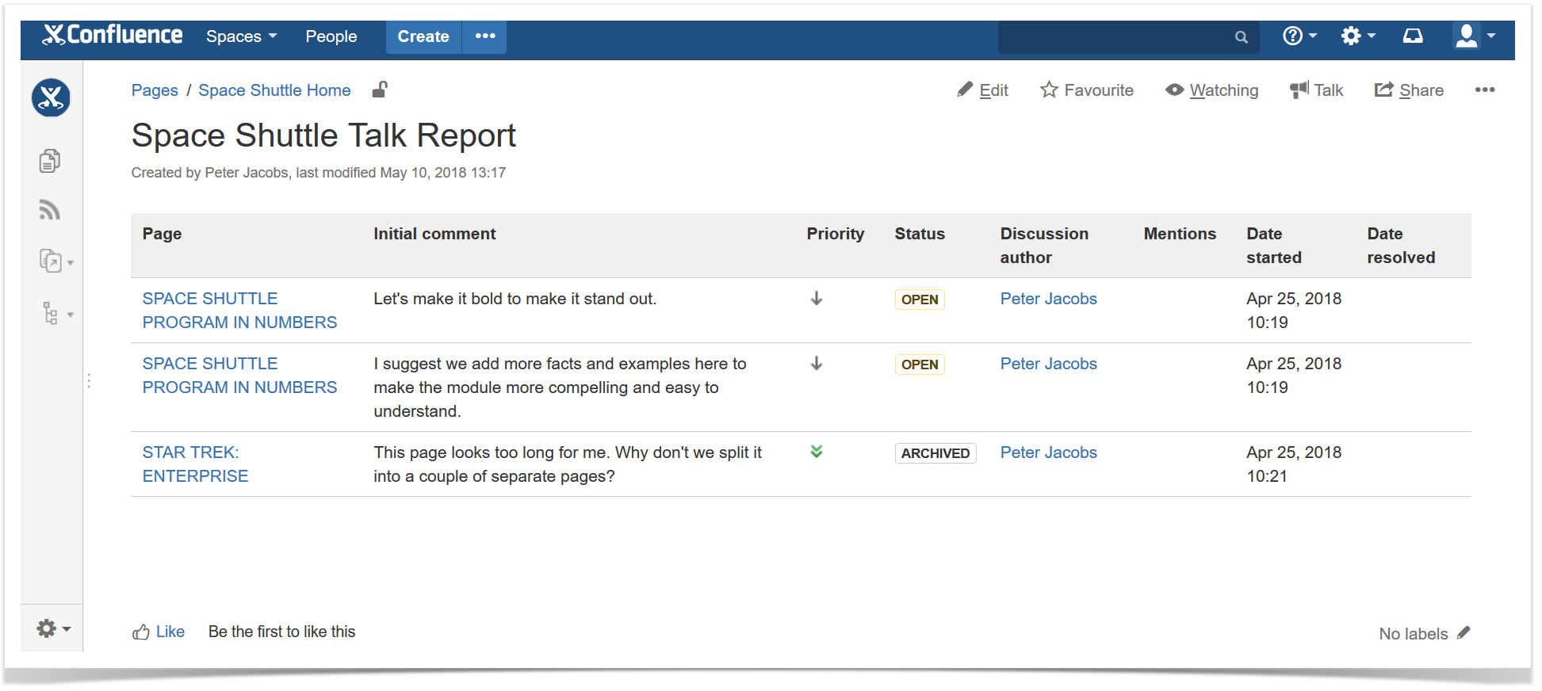Expand the page tree sidebar menu
The image size is (1542, 691).
[x=56, y=314]
